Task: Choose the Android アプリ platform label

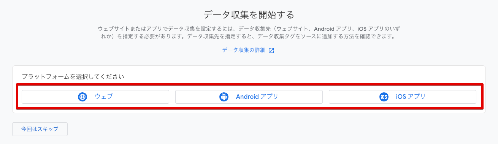Action: (257, 97)
